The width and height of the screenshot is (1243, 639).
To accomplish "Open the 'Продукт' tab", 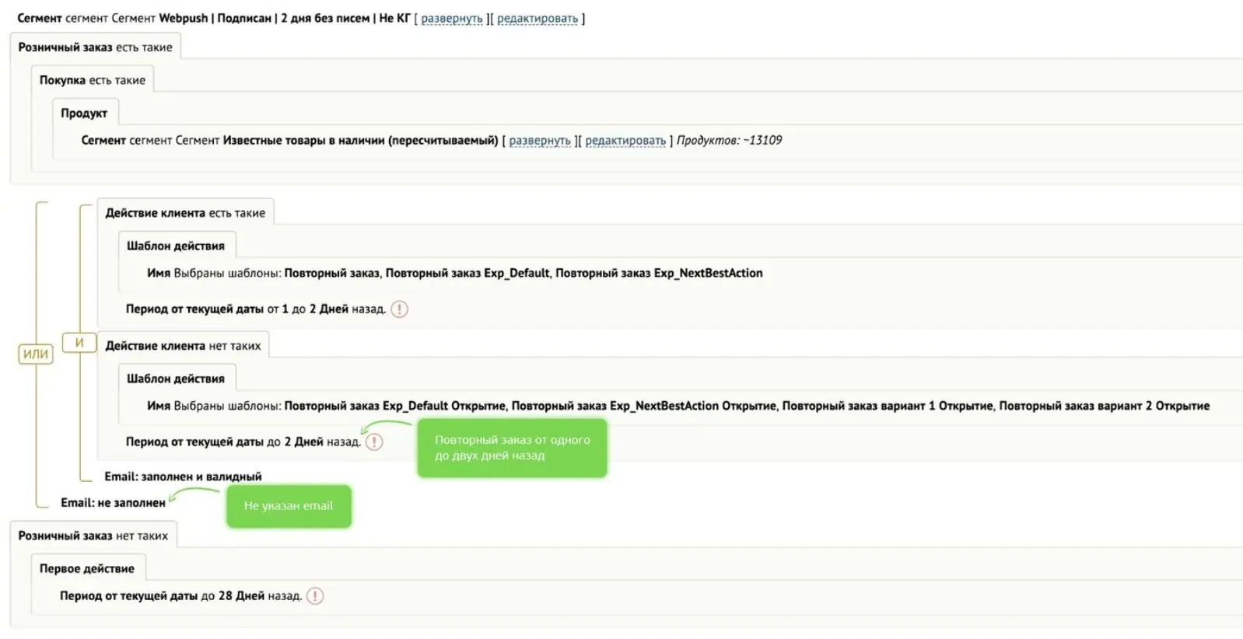I will tap(84, 113).
